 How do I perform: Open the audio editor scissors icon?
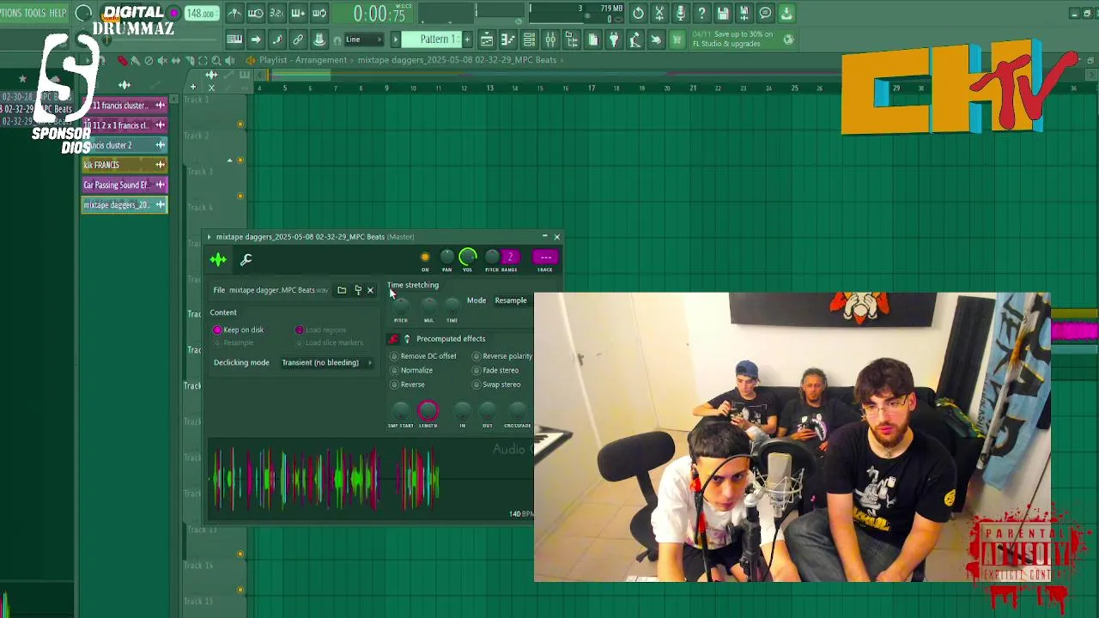point(659,13)
